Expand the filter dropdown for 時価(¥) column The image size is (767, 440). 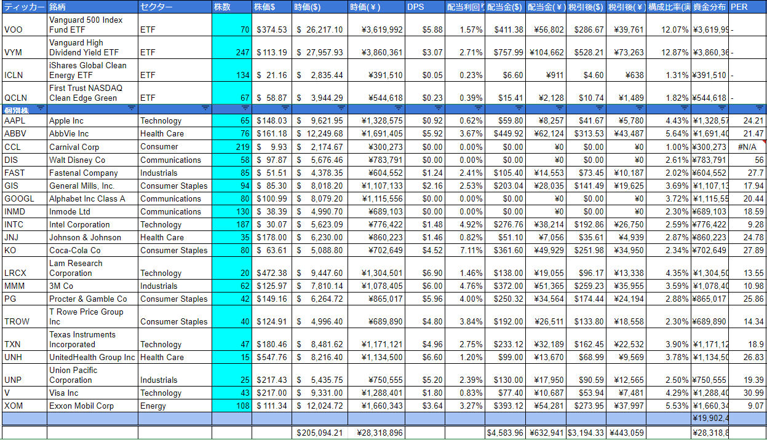pyautogui.click(x=399, y=108)
